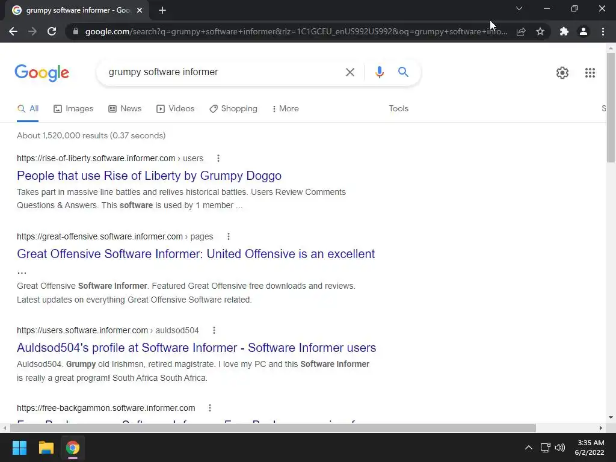Viewport: 616px width, 462px height.
Task: Switch to the News tab
Action: point(125,109)
